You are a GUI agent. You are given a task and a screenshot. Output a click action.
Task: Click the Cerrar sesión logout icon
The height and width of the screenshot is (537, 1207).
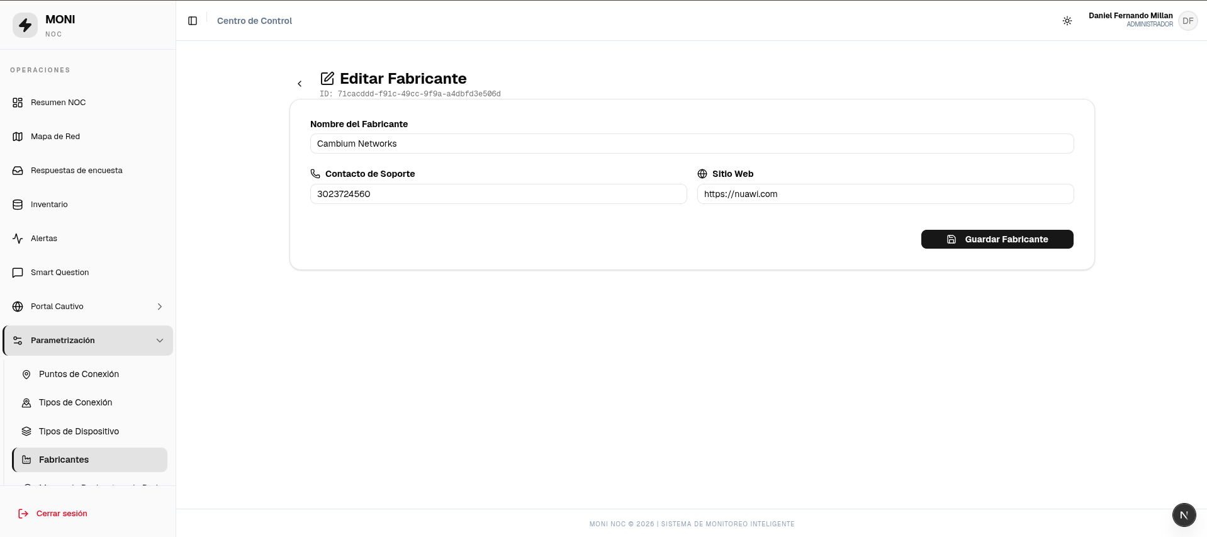23,514
